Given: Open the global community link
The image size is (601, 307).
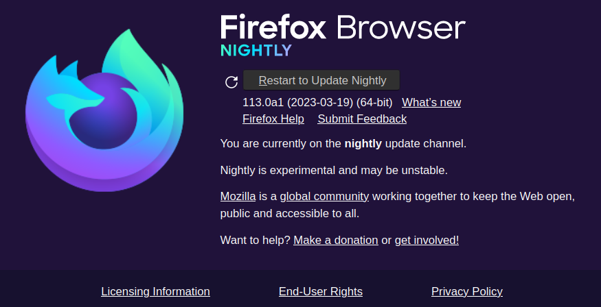Looking at the screenshot, I should [x=324, y=196].
